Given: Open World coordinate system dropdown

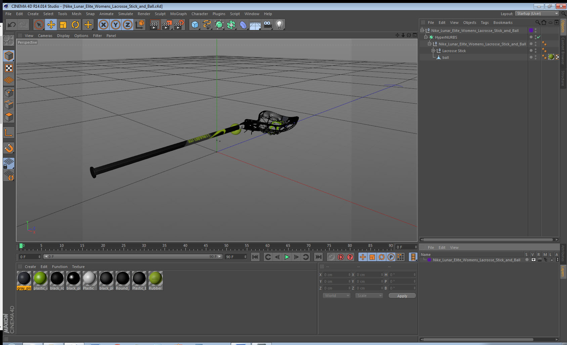Looking at the screenshot, I should coord(337,296).
